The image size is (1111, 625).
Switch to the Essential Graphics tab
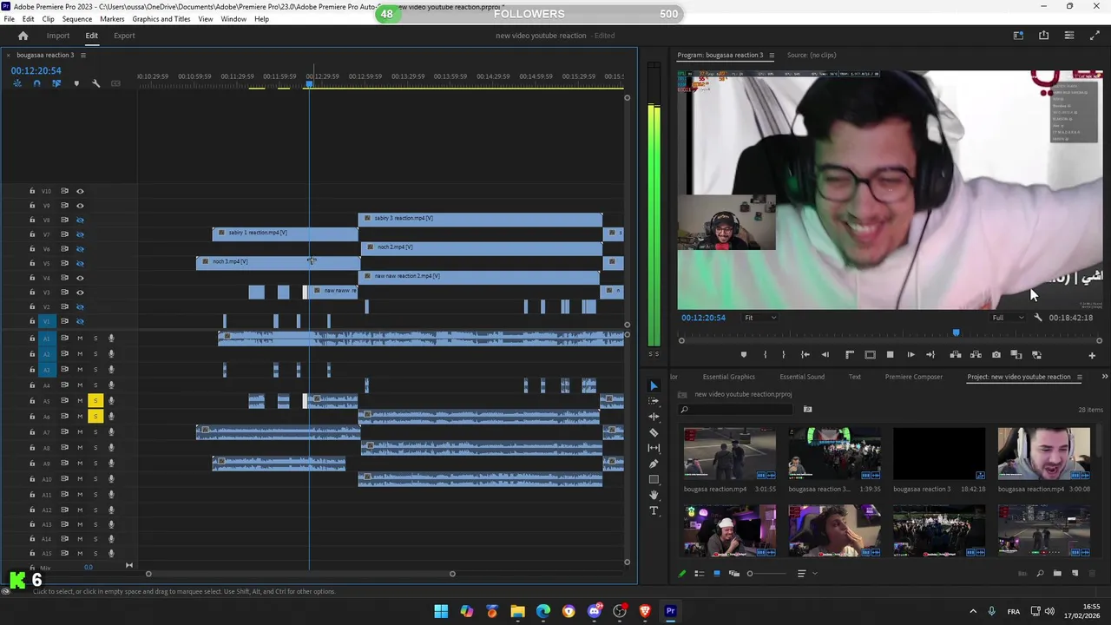[729, 377]
